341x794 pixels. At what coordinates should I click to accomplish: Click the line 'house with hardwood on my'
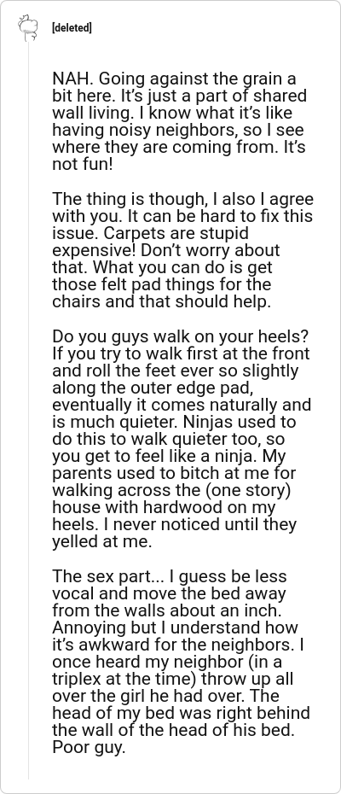(x=164, y=508)
